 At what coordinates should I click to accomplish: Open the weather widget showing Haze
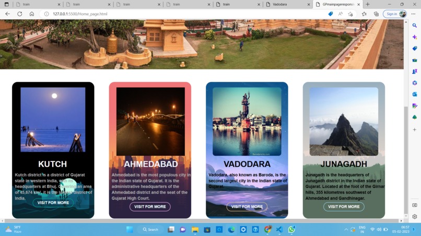tap(14, 230)
